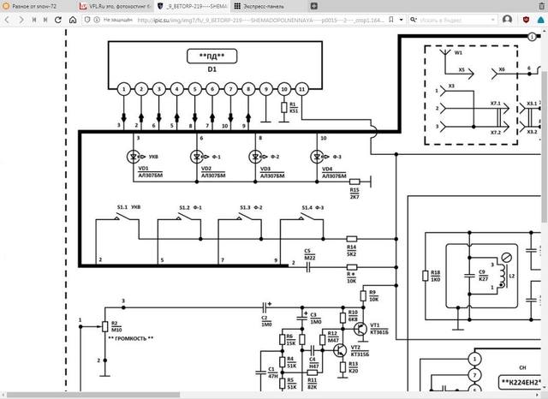This screenshot has height=399, width=548.
Task: Switch to the 'Разное от snow-72' tab
Action: tap(34, 5)
